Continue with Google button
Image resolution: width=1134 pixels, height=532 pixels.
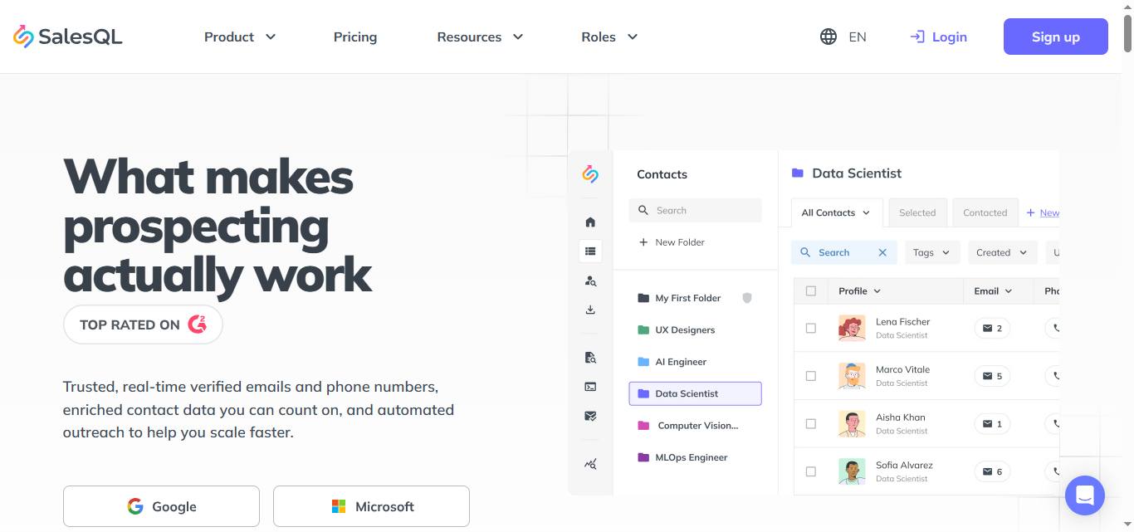[x=161, y=506]
